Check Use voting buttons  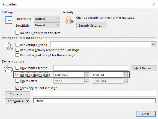[17, 45]
